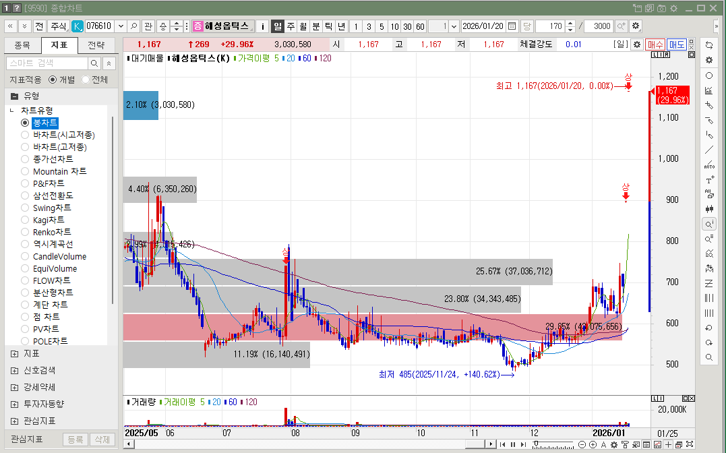This screenshot has height=453, width=726.
Task: Switch to the 지표 tab
Action: point(59,45)
